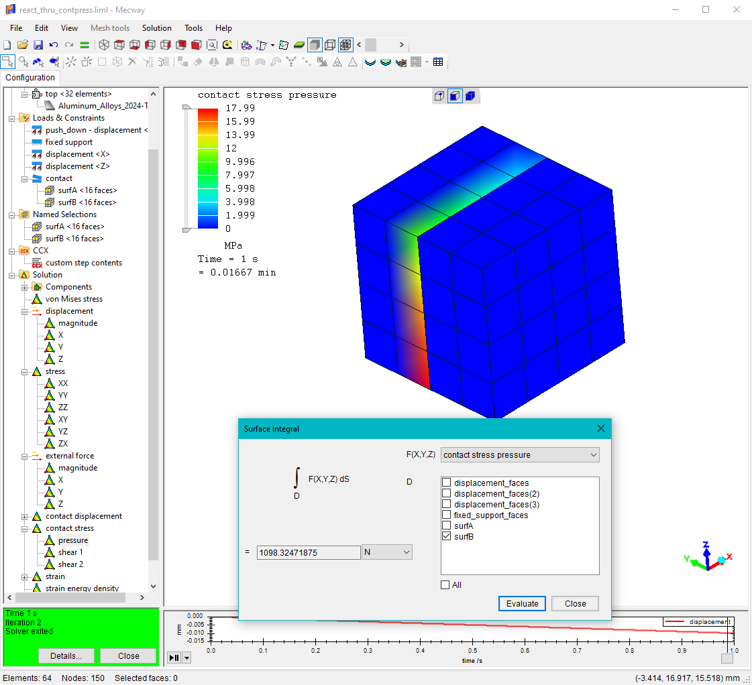Click the solver Details... button
Viewport: 752px width, 685px height.
click(66, 656)
